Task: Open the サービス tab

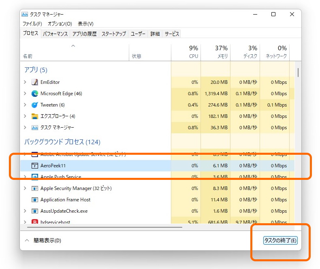Action: coord(172,34)
